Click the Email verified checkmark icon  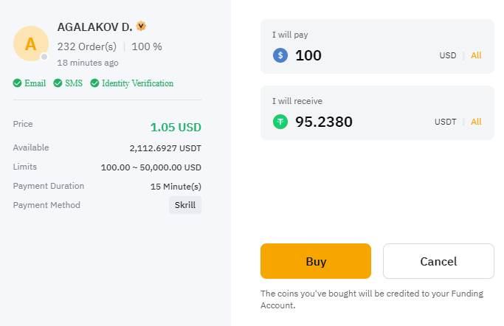18,83
